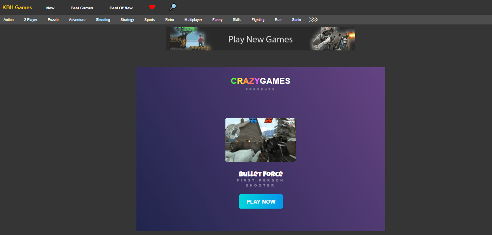
Task: Go to the KBH Games home logo
Action: 17,8
